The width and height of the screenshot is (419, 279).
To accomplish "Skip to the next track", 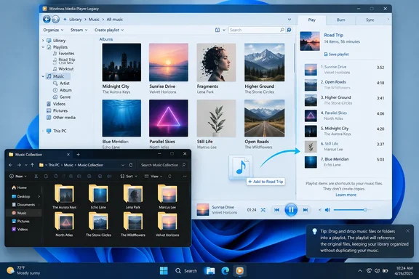I will tap(306, 210).
